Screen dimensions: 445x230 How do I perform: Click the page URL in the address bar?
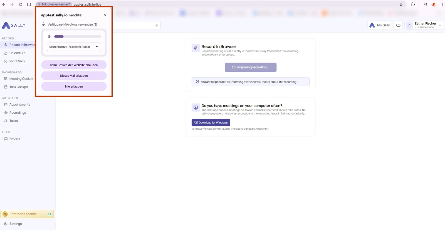(87, 4)
